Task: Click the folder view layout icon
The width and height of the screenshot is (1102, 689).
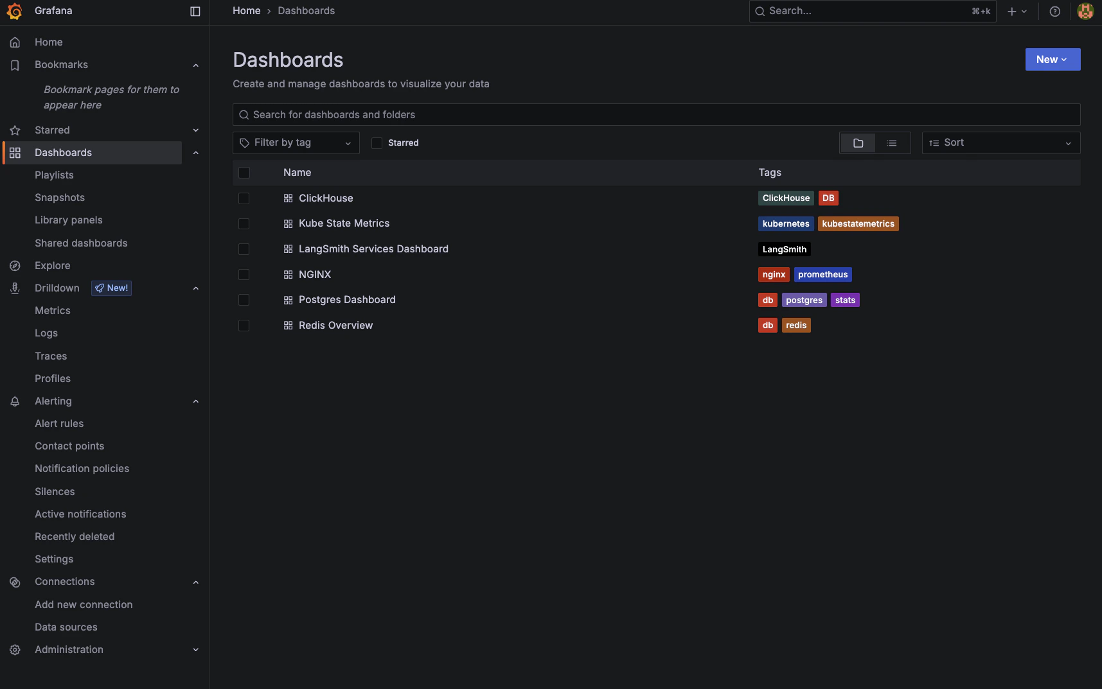Action: (x=858, y=143)
